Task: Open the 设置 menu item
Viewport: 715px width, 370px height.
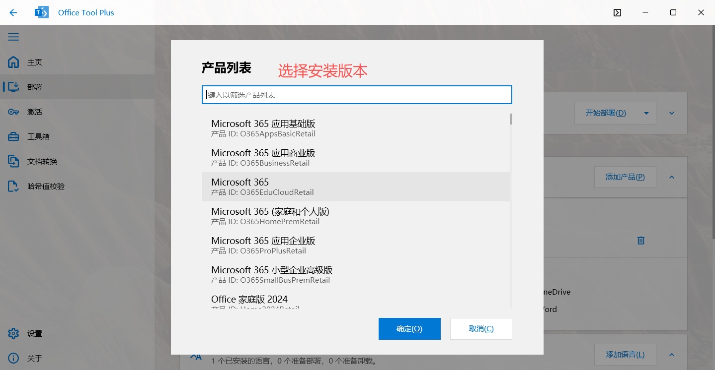Action: (77, 333)
